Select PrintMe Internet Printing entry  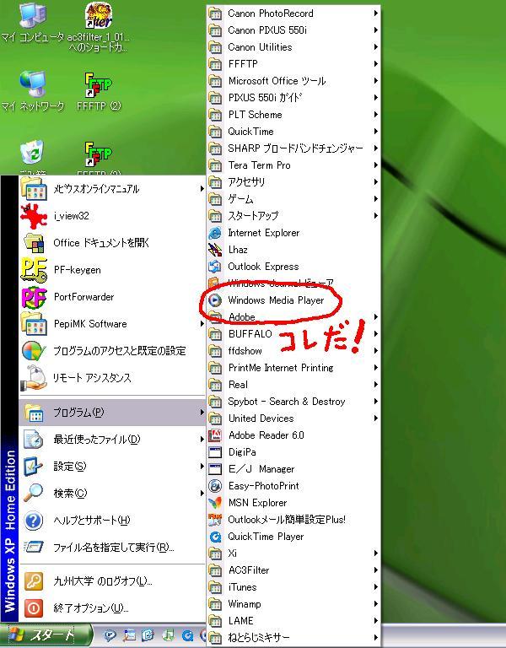(293, 368)
